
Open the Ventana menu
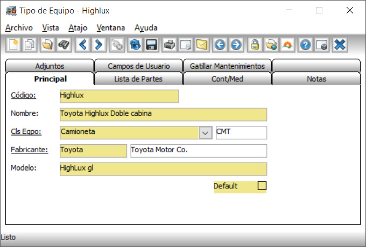tap(111, 28)
